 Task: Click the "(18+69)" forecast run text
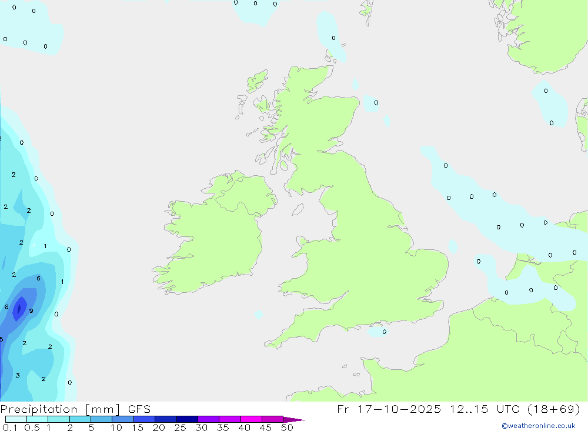(553, 409)
